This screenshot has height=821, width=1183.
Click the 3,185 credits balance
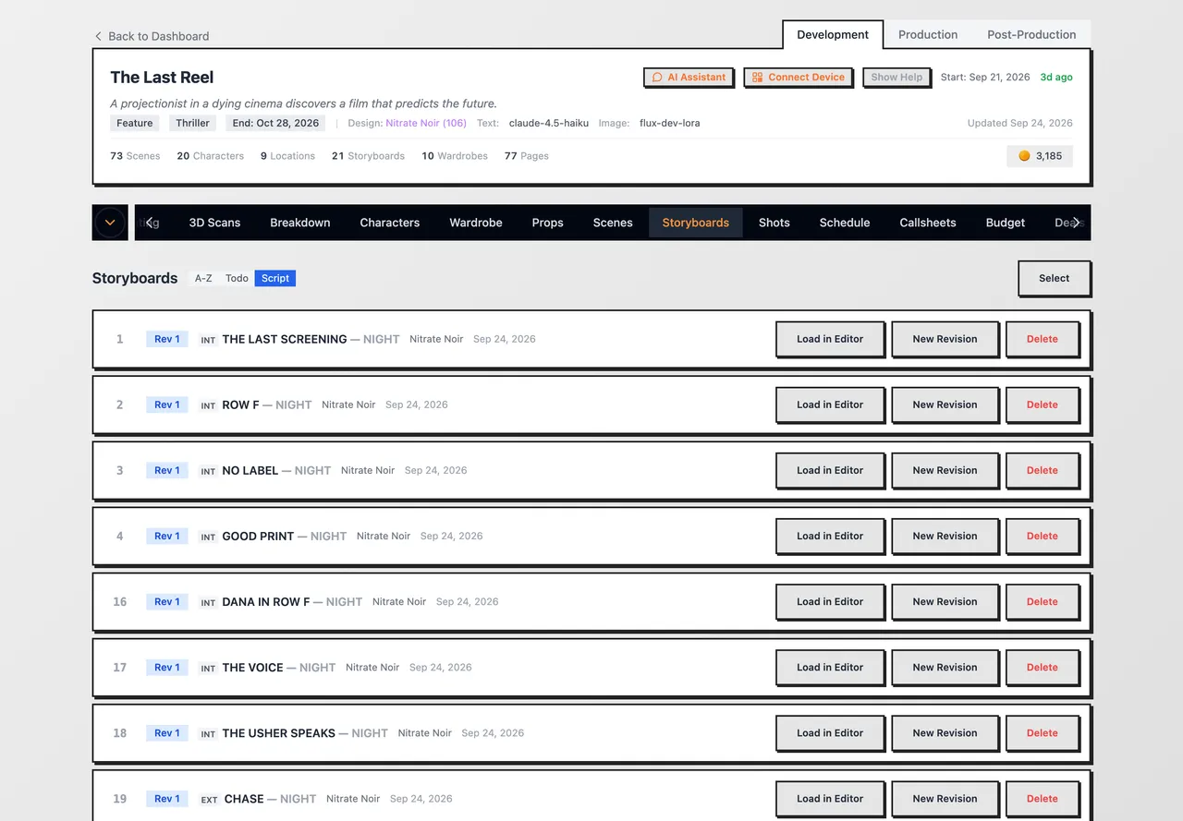pos(1040,156)
